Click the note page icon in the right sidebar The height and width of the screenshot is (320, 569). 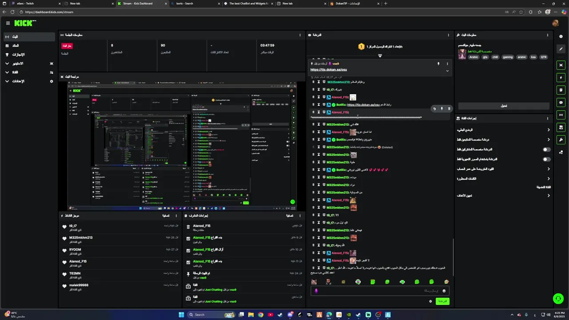(x=561, y=90)
